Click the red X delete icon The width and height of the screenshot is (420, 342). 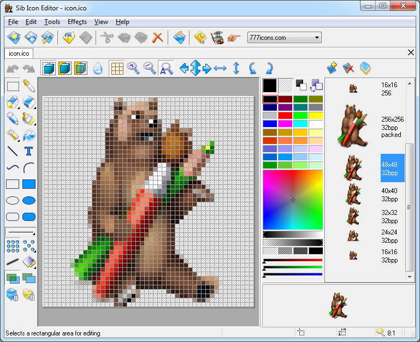157,38
